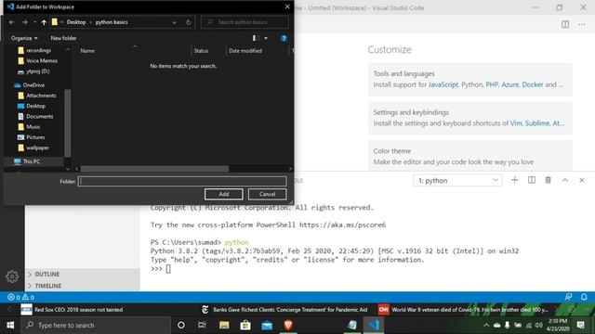Open notifications bell in status bar

(x=584, y=297)
